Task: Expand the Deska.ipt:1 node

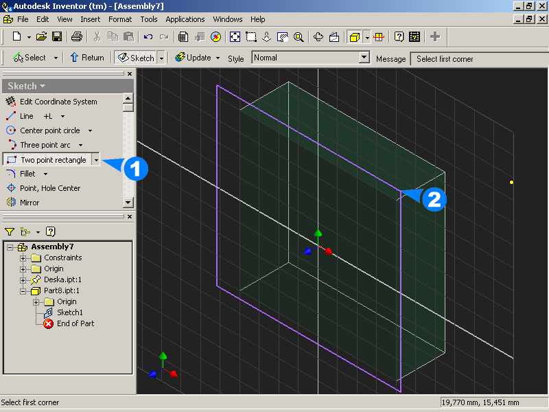Action: 23,280
